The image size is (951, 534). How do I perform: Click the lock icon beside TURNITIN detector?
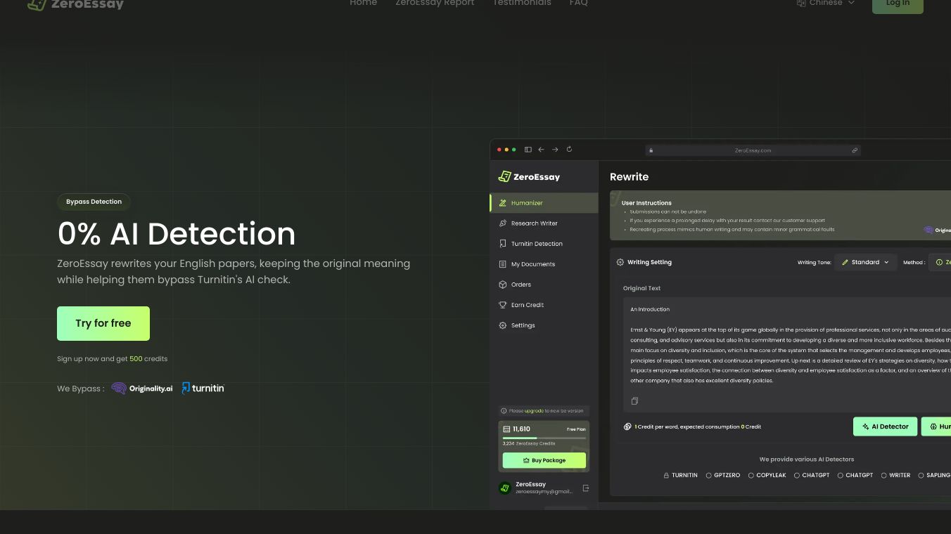(666, 476)
